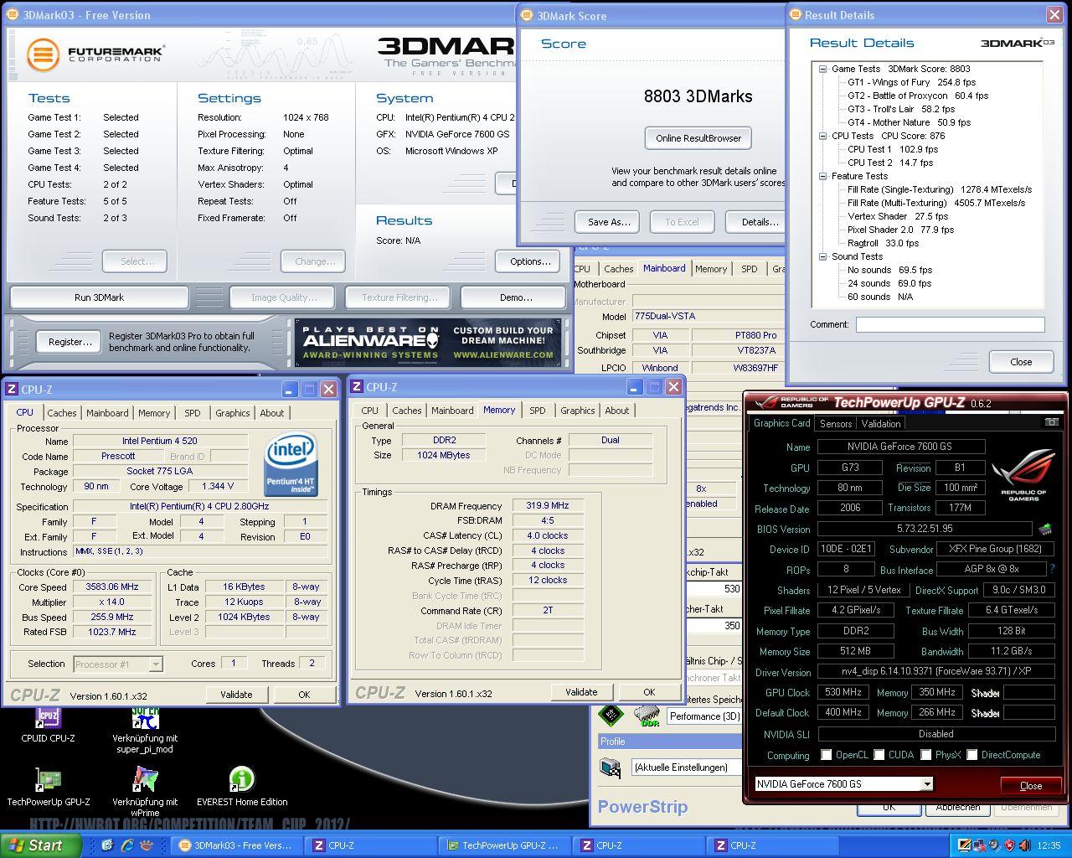Launch Internet Explorer from quick launch
Viewport: 1072px width, 858px height.
(x=126, y=845)
